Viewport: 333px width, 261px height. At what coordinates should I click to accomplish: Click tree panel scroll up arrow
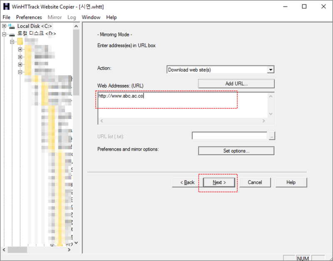click(76, 26)
